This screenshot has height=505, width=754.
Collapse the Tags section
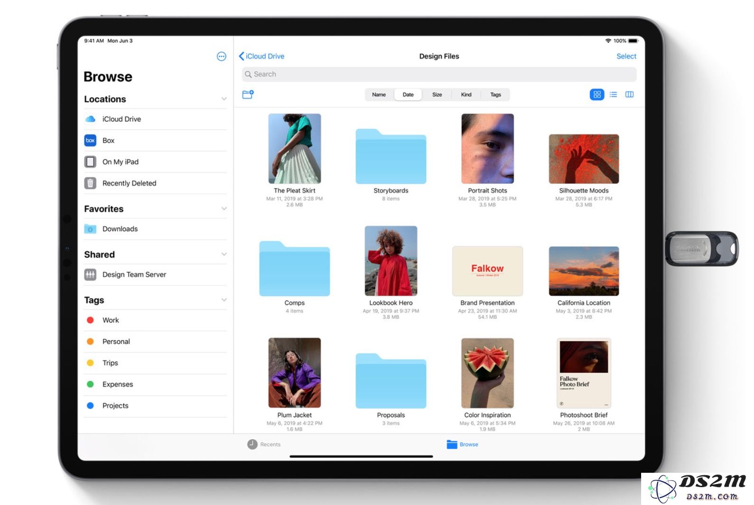click(x=224, y=300)
